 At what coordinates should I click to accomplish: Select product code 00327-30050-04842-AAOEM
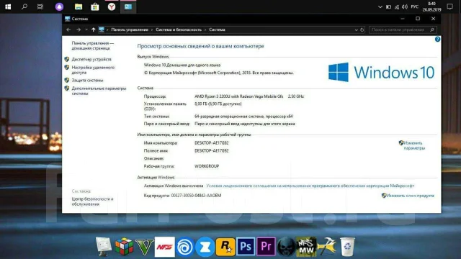[x=196, y=196]
